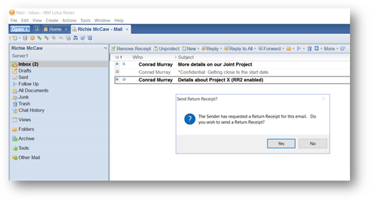Open the Reply dropdown arrow

point(221,48)
